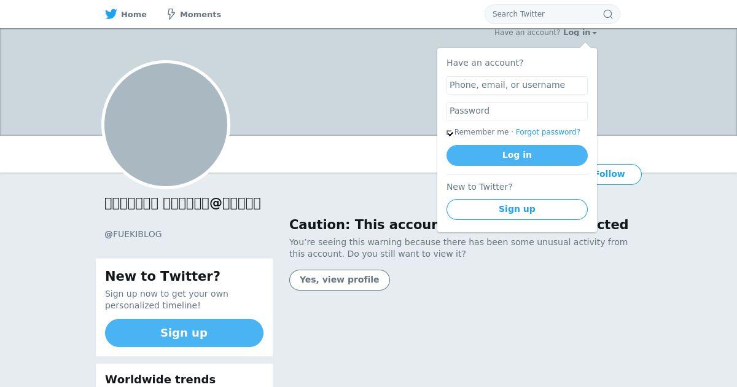This screenshot has width=737, height=387.
Task: Click the Log in button
Action: [517, 155]
